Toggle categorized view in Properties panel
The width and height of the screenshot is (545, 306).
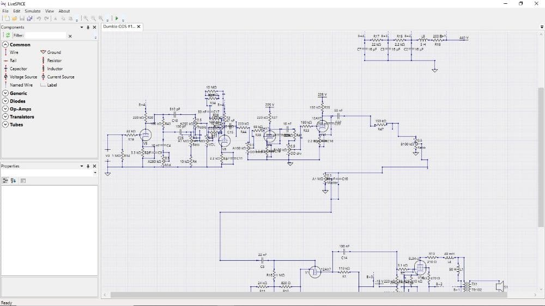pyautogui.click(x=6, y=181)
